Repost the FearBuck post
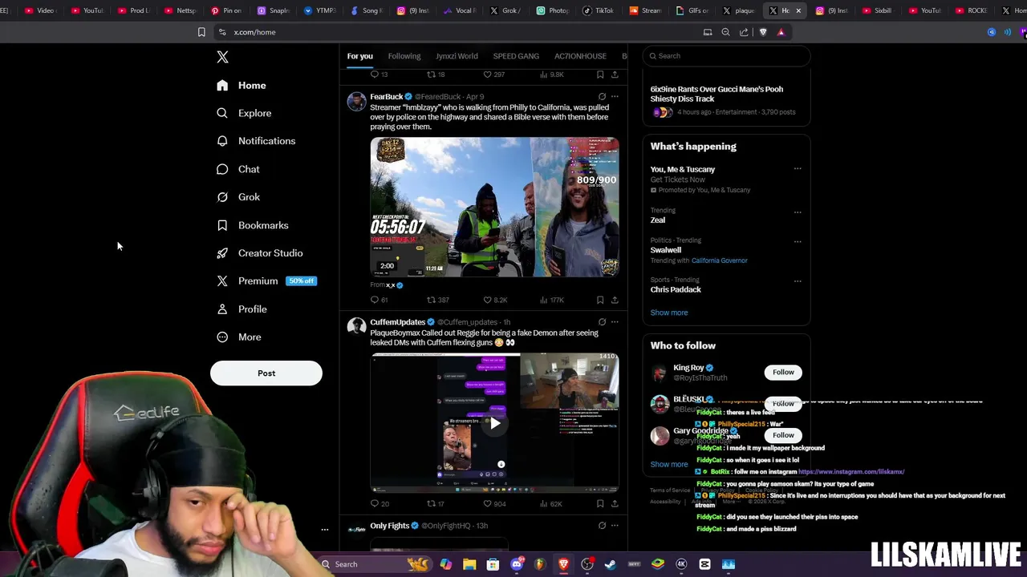1027x577 pixels. coord(437,300)
